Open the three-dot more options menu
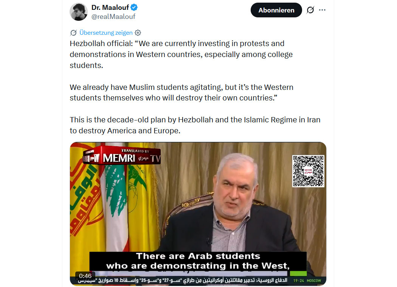Screen dimensions: 397x287 click(x=322, y=10)
